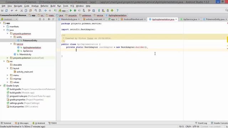Click the CRLF line separator indicator
The width and height of the screenshot is (228, 128).
(x=188, y=127)
